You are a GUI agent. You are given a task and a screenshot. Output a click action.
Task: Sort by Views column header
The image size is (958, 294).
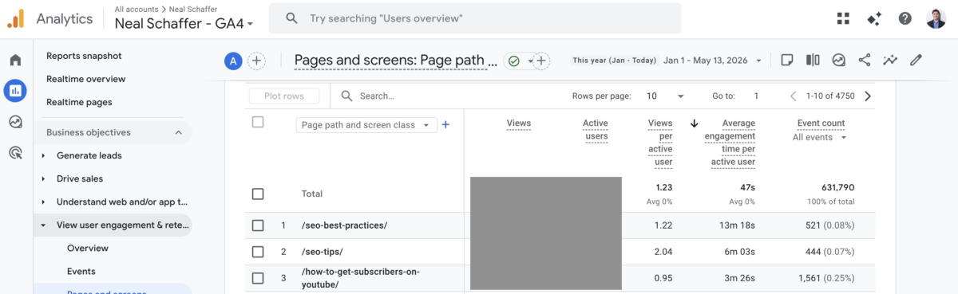pyautogui.click(x=518, y=123)
